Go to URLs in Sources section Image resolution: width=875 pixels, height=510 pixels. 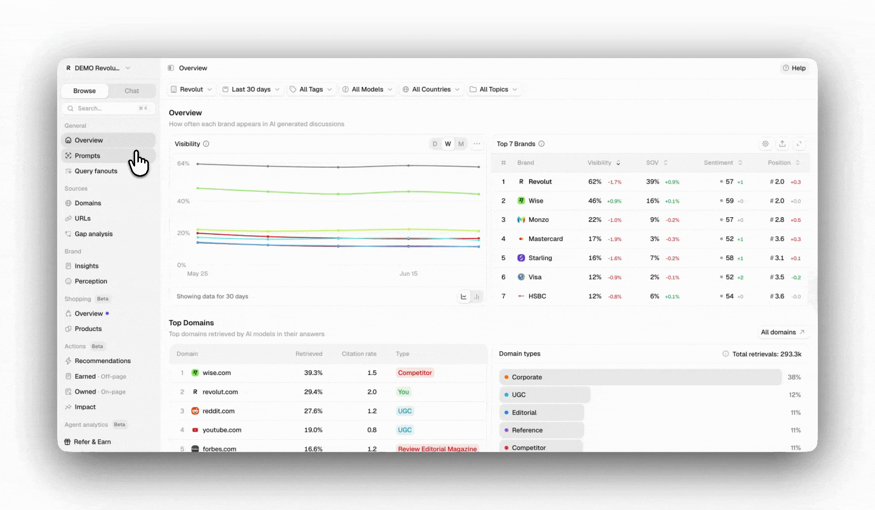[x=109, y=219]
